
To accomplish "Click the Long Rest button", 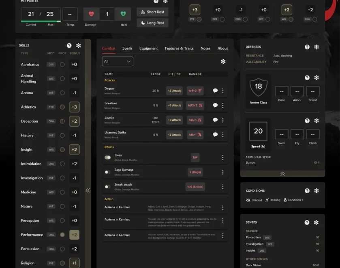I will point(152,22).
